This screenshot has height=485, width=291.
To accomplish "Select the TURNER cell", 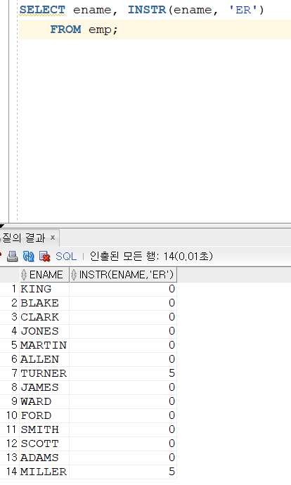I will 44,373.
